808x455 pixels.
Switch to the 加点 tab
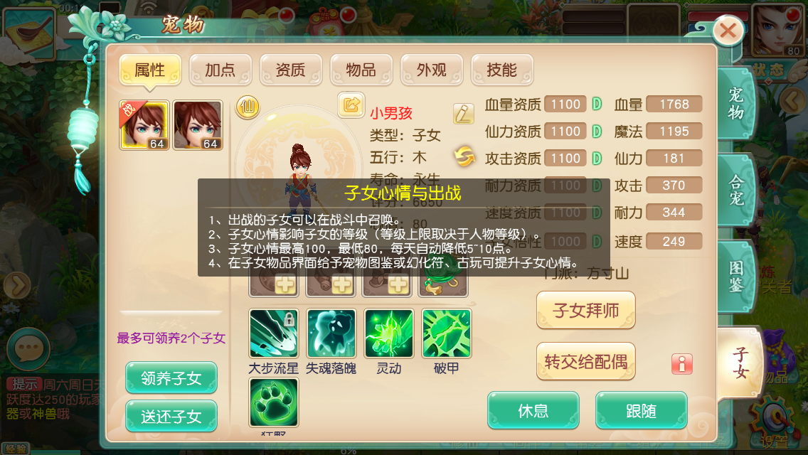point(220,70)
